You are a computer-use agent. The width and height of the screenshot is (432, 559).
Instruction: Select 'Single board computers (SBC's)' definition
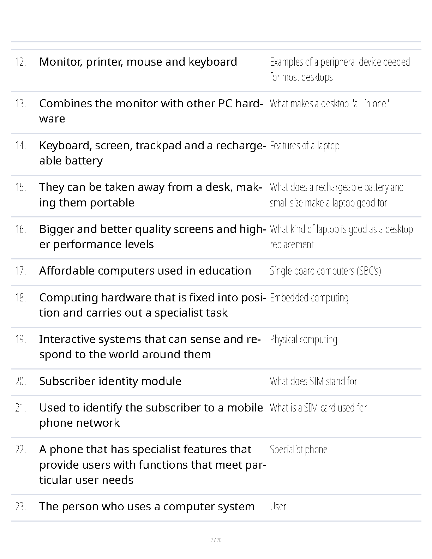click(x=325, y=271)
